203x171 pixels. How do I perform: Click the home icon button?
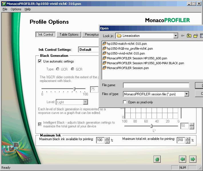[157, 159]
